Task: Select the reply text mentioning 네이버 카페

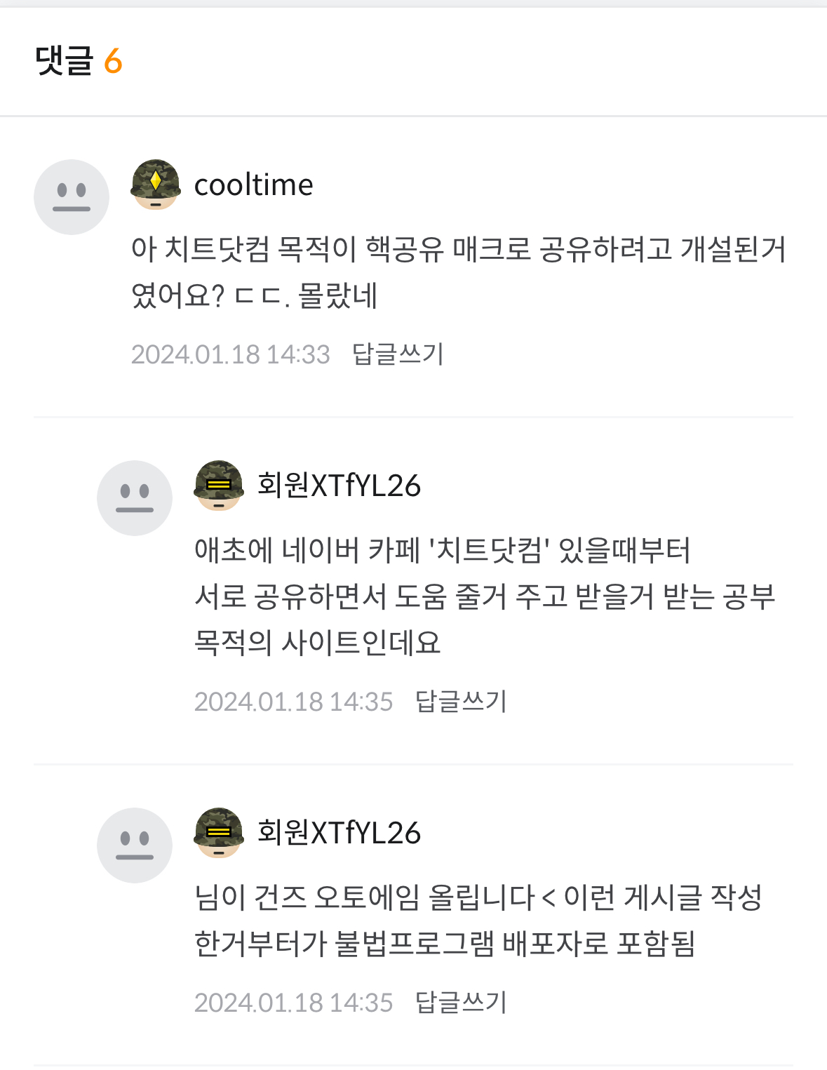Action: coord(484,596)
